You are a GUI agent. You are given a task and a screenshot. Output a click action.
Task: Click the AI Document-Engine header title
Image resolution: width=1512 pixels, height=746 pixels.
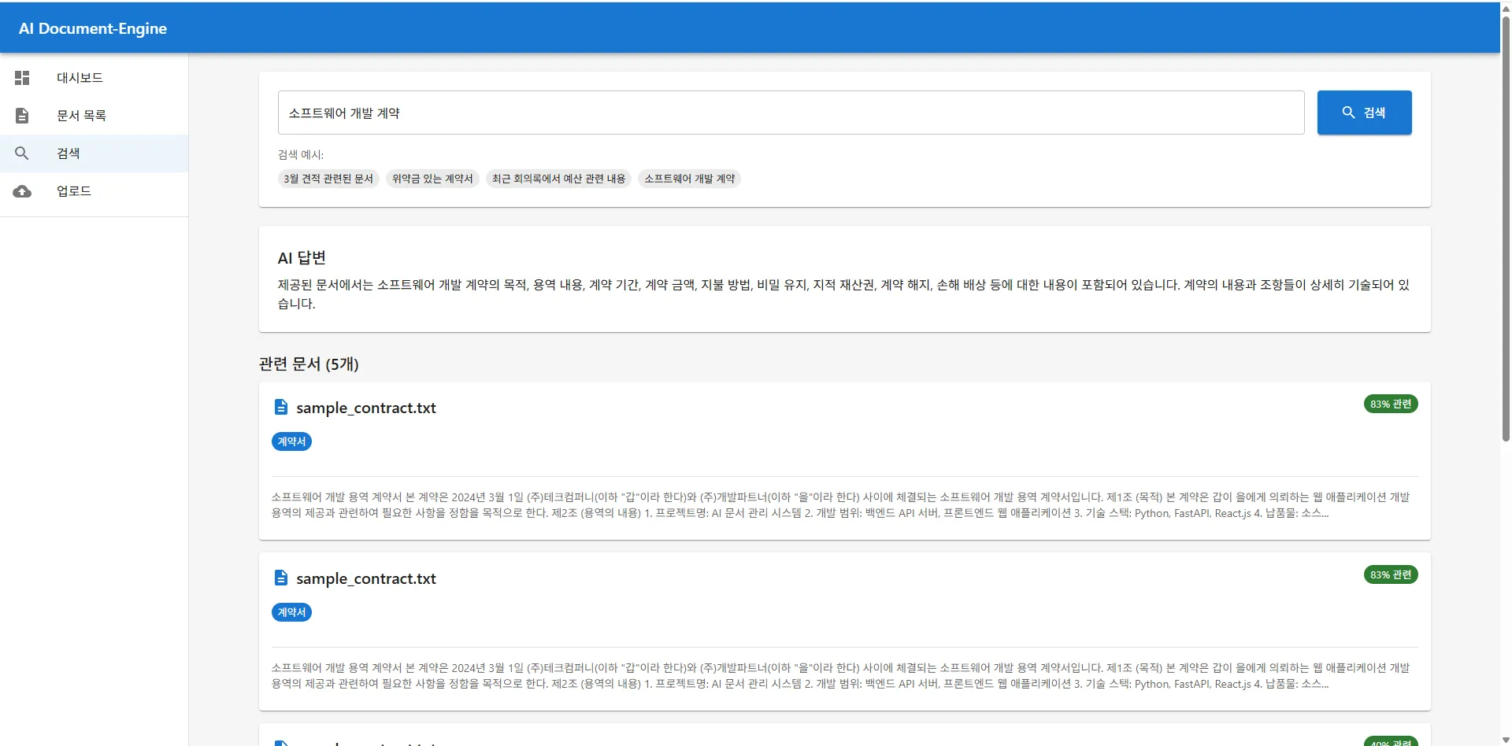(x=93, y=28)
